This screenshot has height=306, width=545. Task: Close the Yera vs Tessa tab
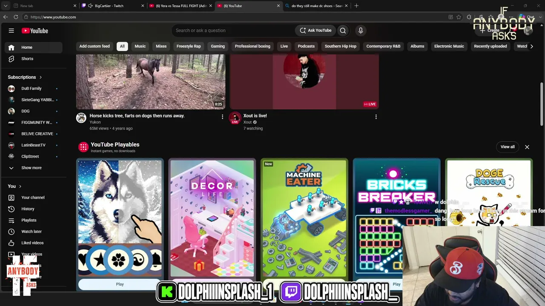(x=210, y=6)
